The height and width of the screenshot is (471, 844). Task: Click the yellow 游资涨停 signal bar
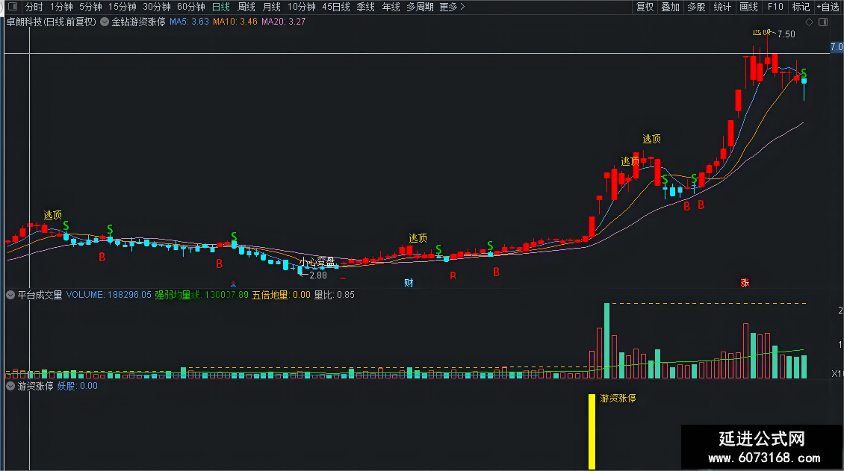point(592,431)
